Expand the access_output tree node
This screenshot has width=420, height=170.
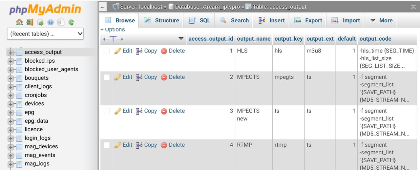[10, 53]
